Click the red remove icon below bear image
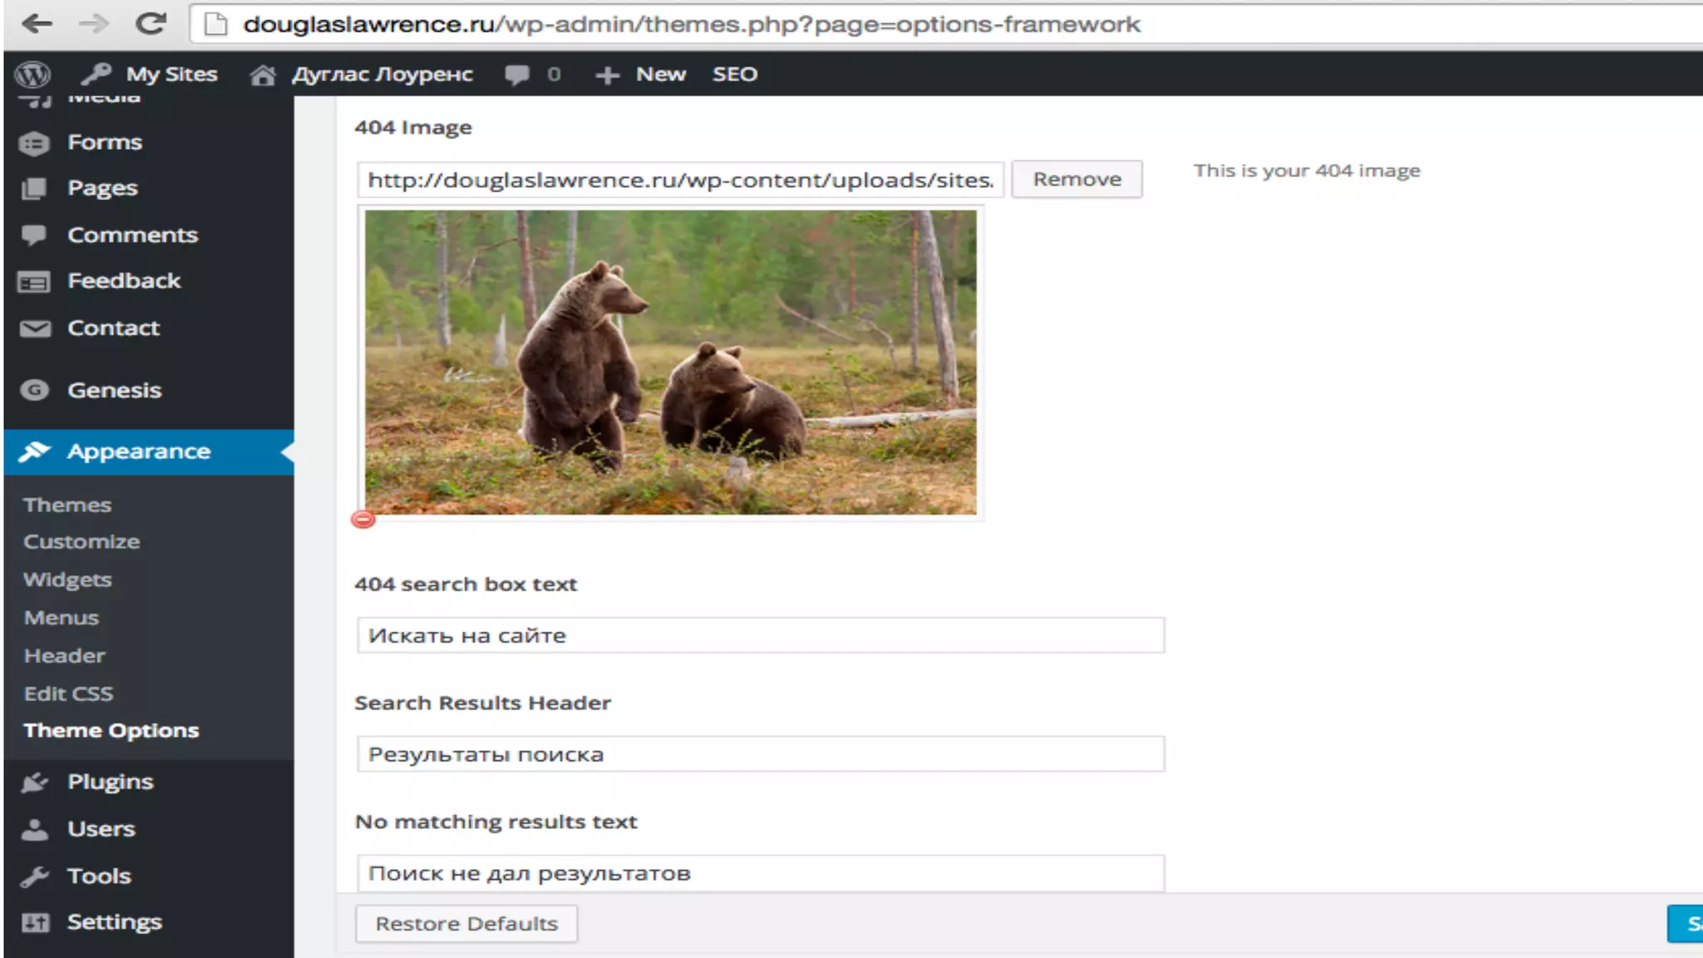Screen dimensions: 1703x958 [x=363, y=520]
